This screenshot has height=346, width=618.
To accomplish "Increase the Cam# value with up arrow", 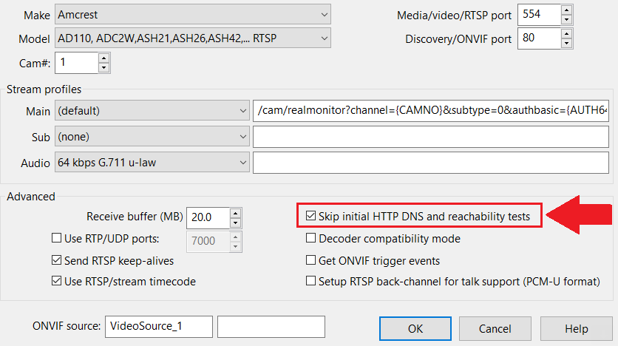I will click(x=103, y=58).
